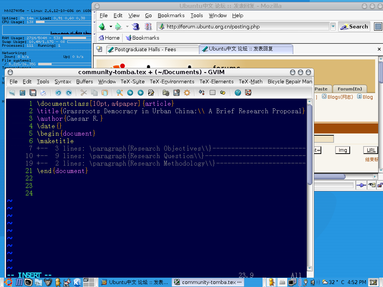Click Find Next arrow icon in GVIM
383x287 pixels.
[x=130, y=93]
